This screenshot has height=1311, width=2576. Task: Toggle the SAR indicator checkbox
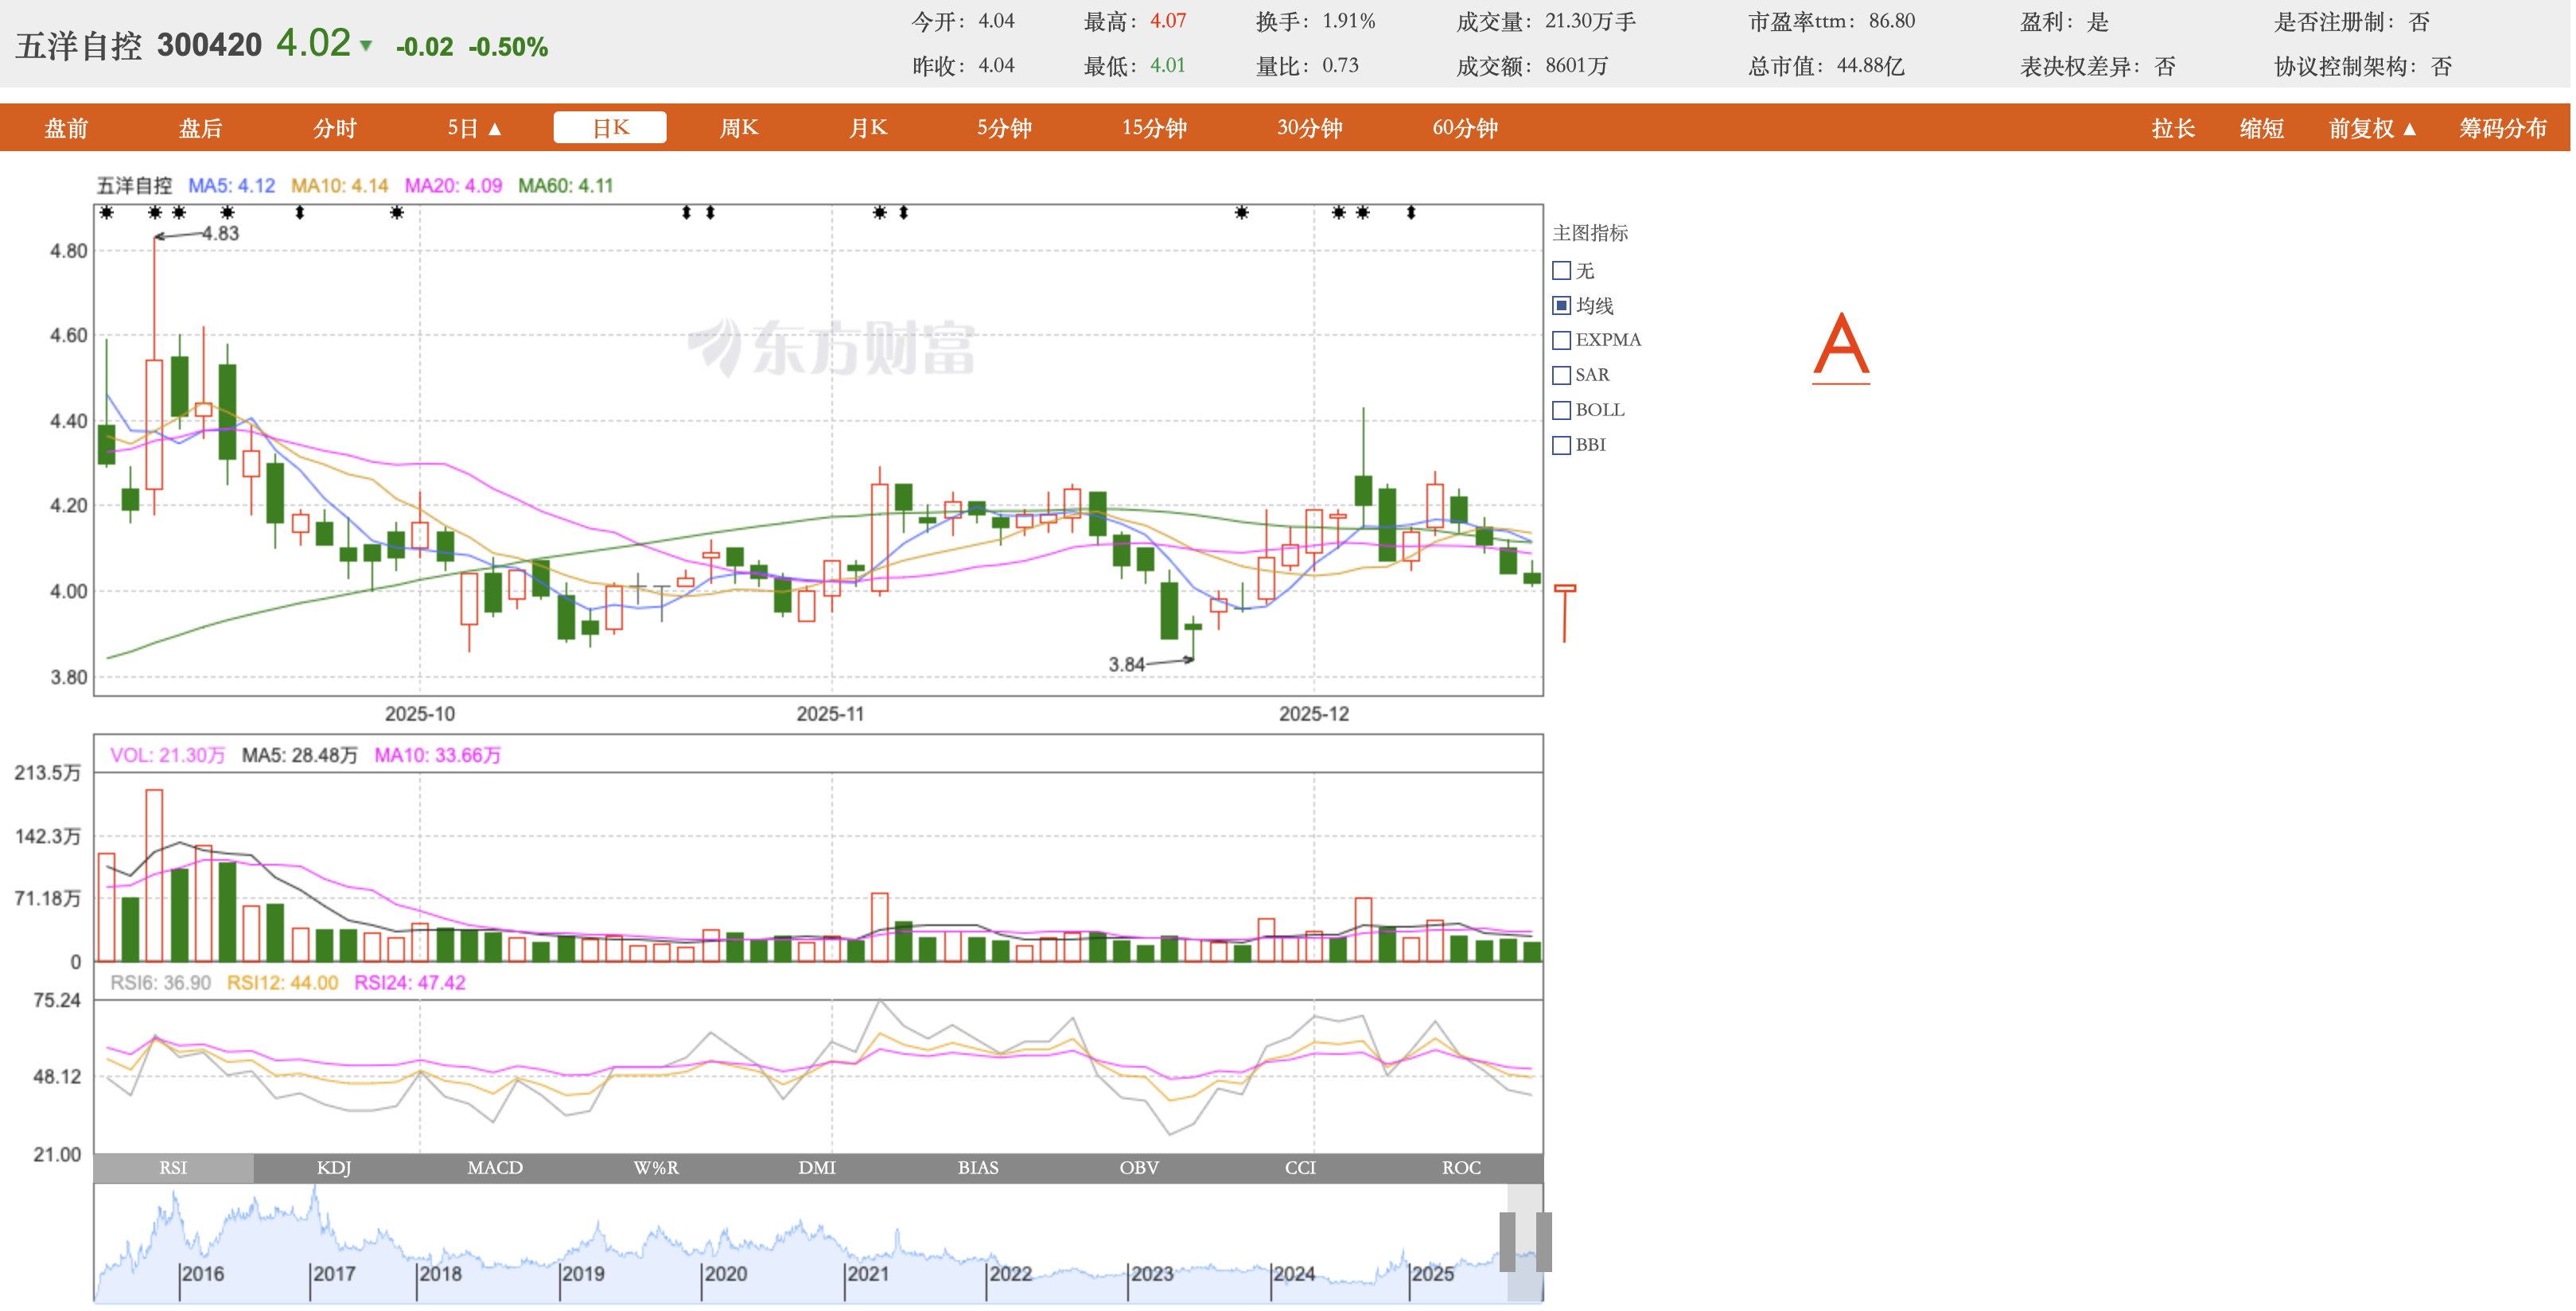(x=1561, y=375)
